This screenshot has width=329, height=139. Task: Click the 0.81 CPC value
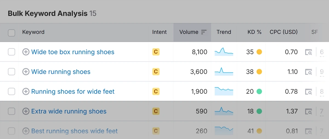(x=292, y=131)
